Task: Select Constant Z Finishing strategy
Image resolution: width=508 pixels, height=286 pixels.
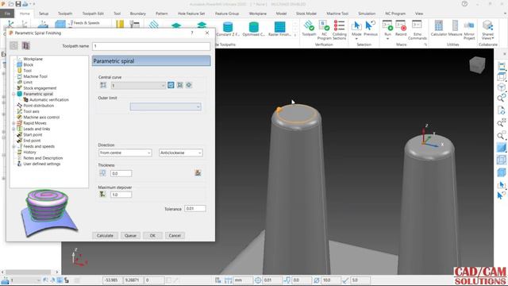Action: 228,29
